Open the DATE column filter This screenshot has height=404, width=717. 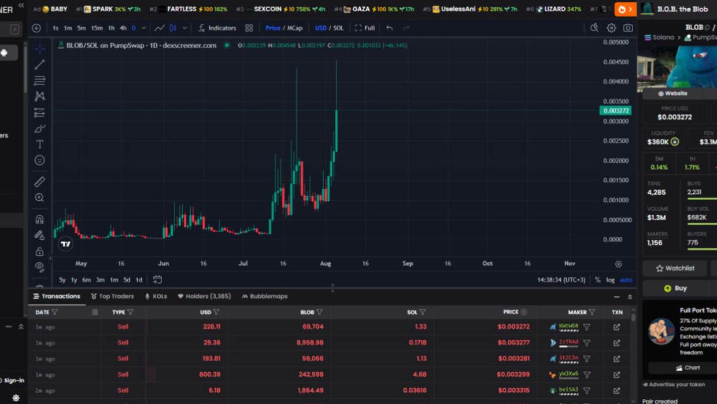[55, 312]
